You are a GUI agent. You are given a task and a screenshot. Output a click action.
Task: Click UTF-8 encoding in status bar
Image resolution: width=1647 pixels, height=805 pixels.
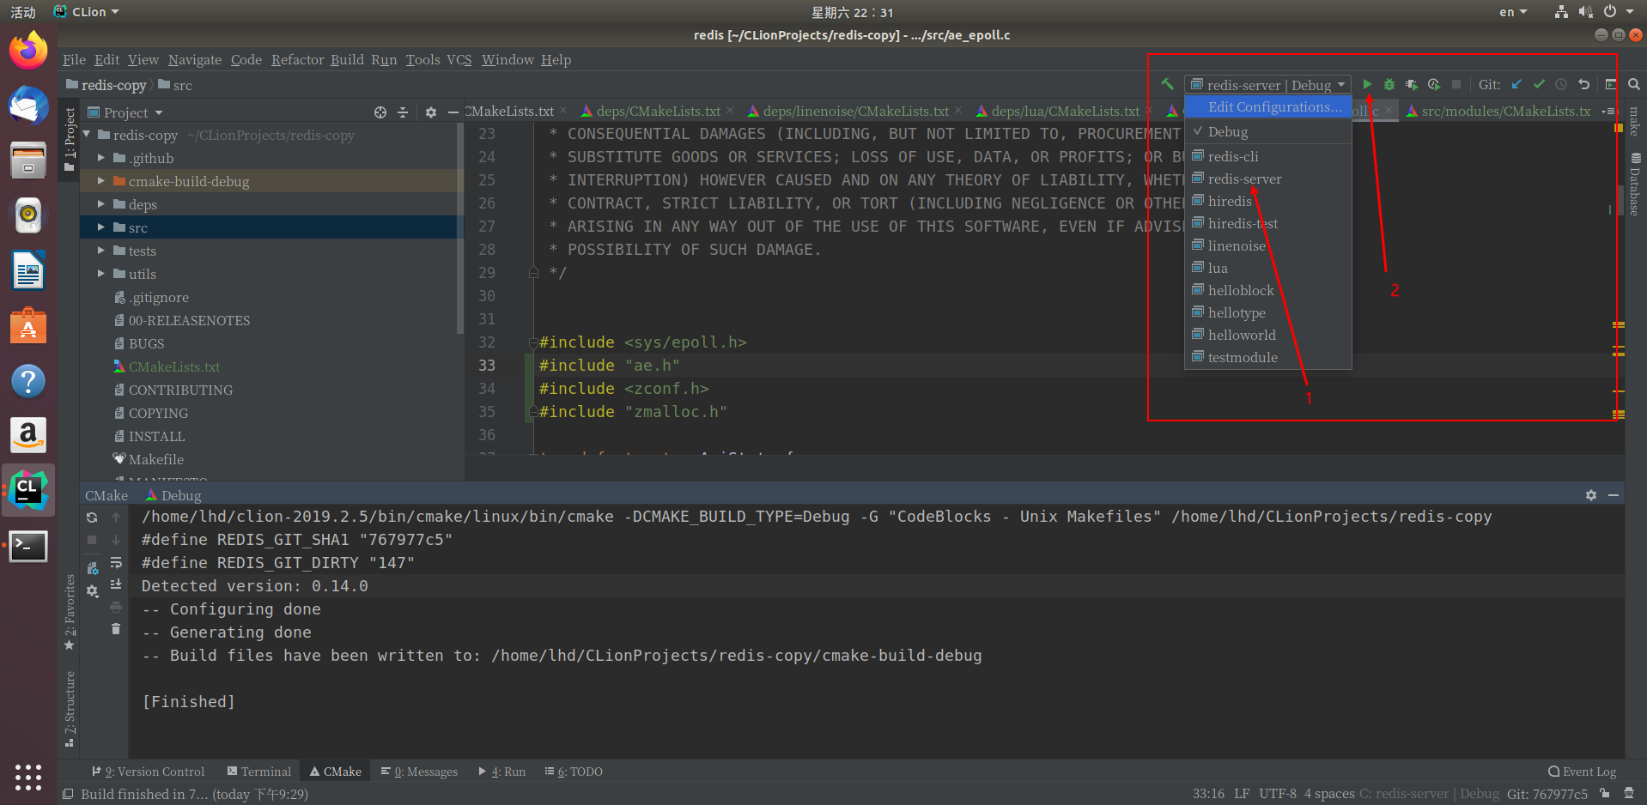pyautogui.click(x=1278, y=794)
